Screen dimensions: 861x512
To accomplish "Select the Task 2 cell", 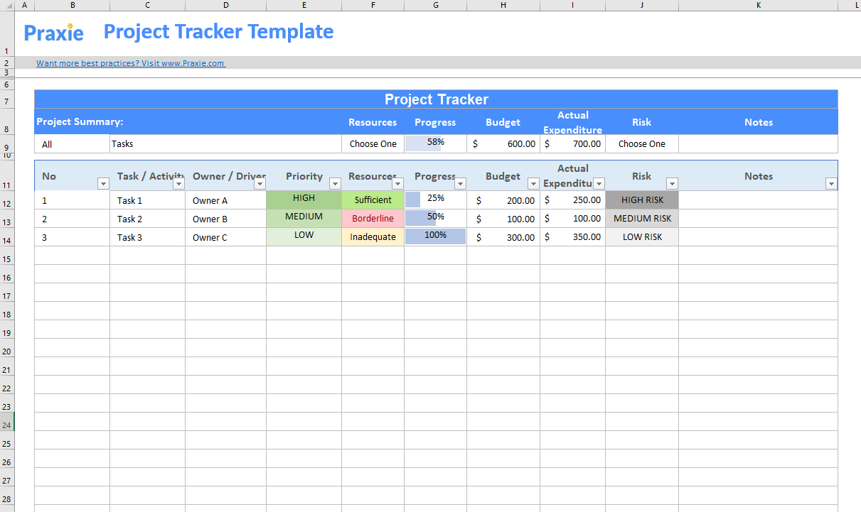I will tap(147, 219).
